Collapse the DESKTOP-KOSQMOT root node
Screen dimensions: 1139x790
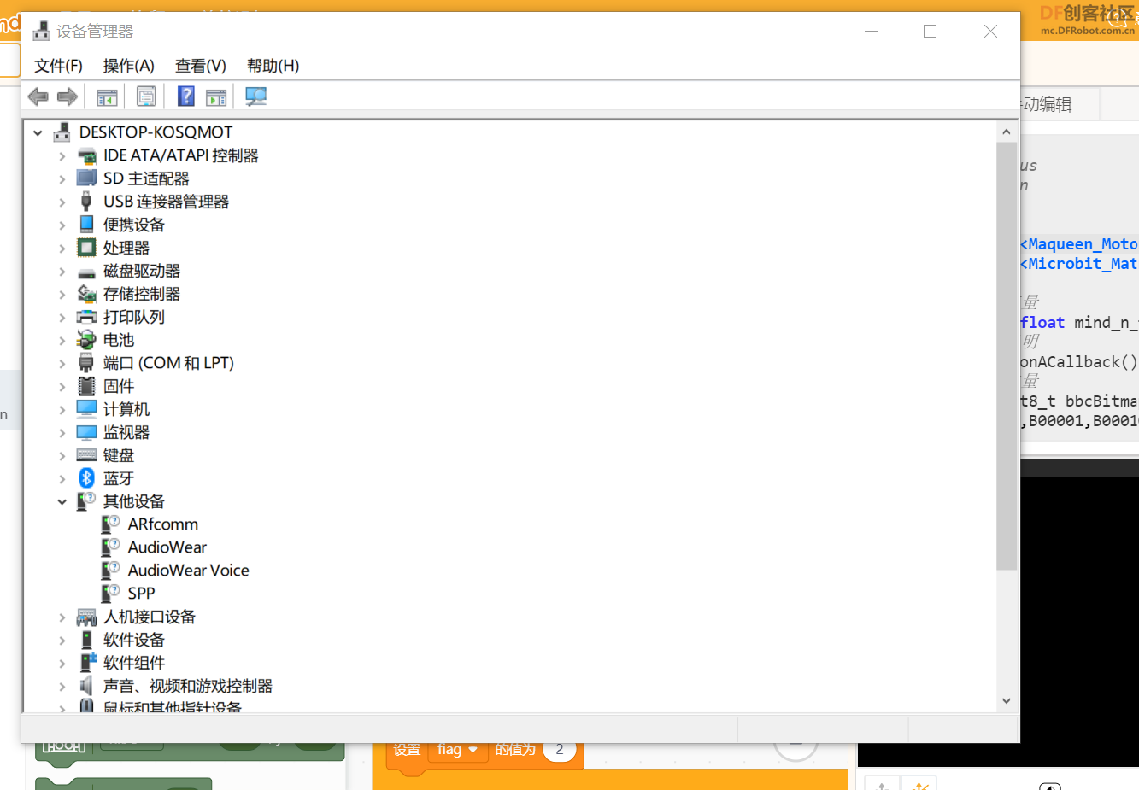38,132
